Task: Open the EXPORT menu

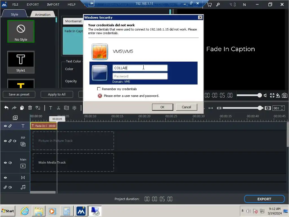Action: (x=33, y=5)
